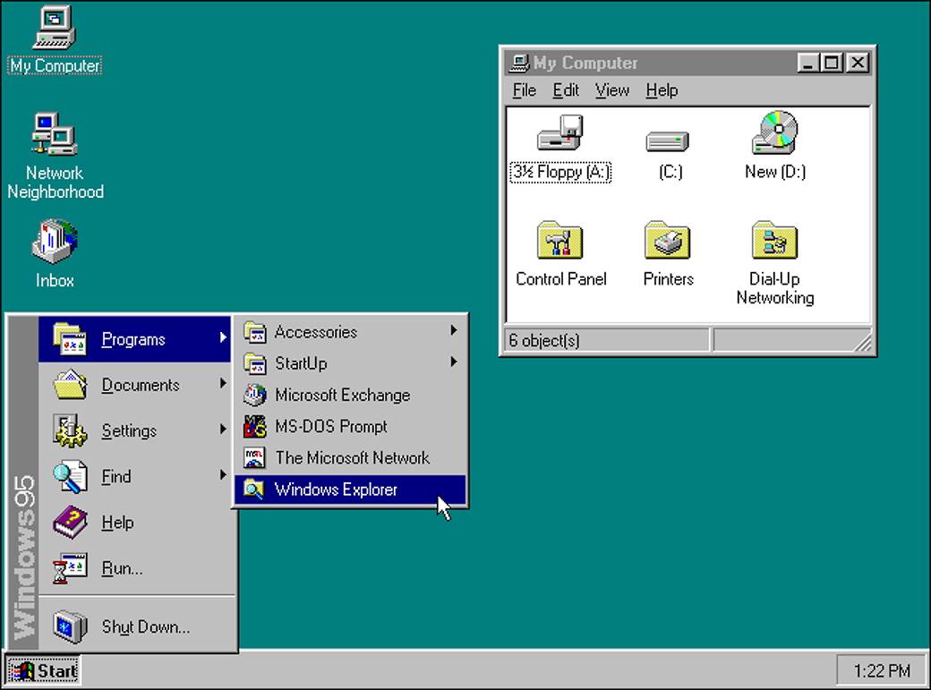Open the Inbox from the desktop
Screen dimensions: 931x690
coord(54,242)
